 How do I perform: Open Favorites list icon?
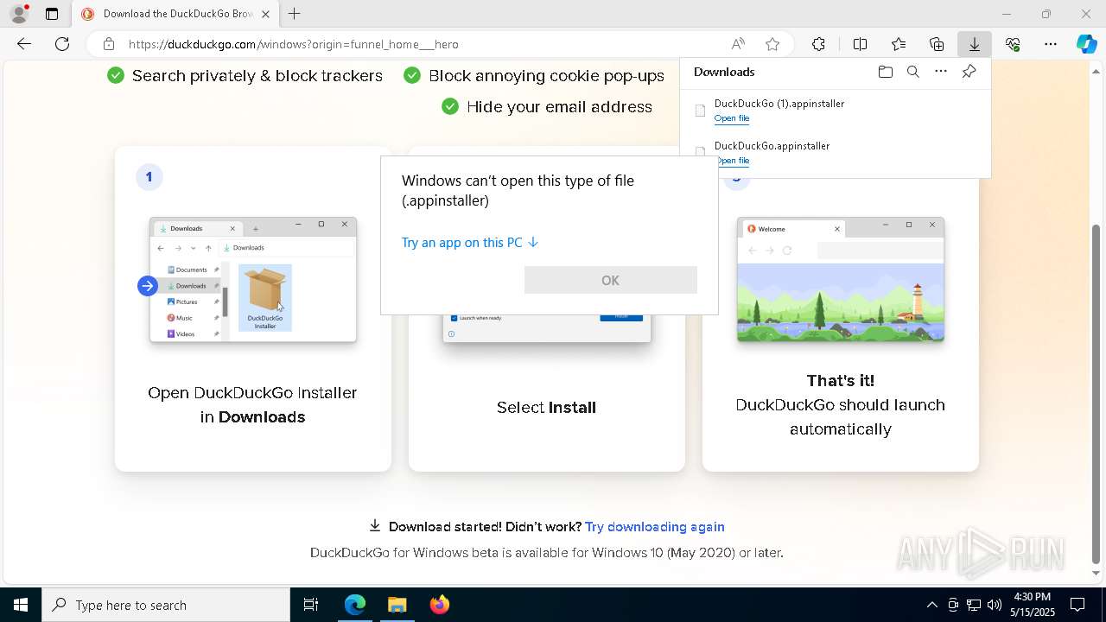tap(899, 44)
